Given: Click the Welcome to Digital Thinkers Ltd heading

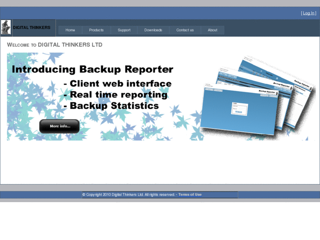Looking at the screenshot, I should 55,45.
